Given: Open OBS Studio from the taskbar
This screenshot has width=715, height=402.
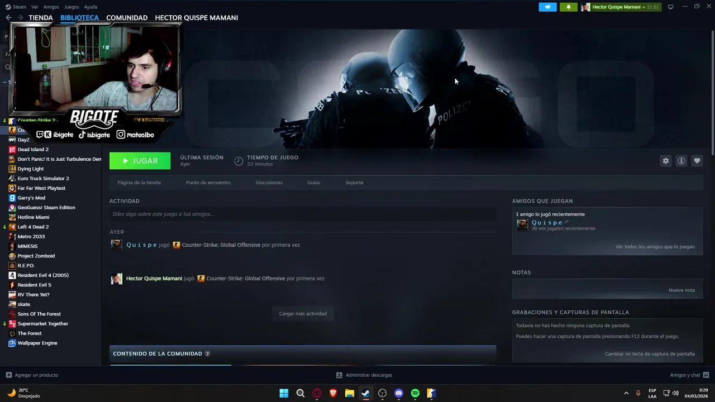Looking at the screenshot, I should click(x=382, y=393).
